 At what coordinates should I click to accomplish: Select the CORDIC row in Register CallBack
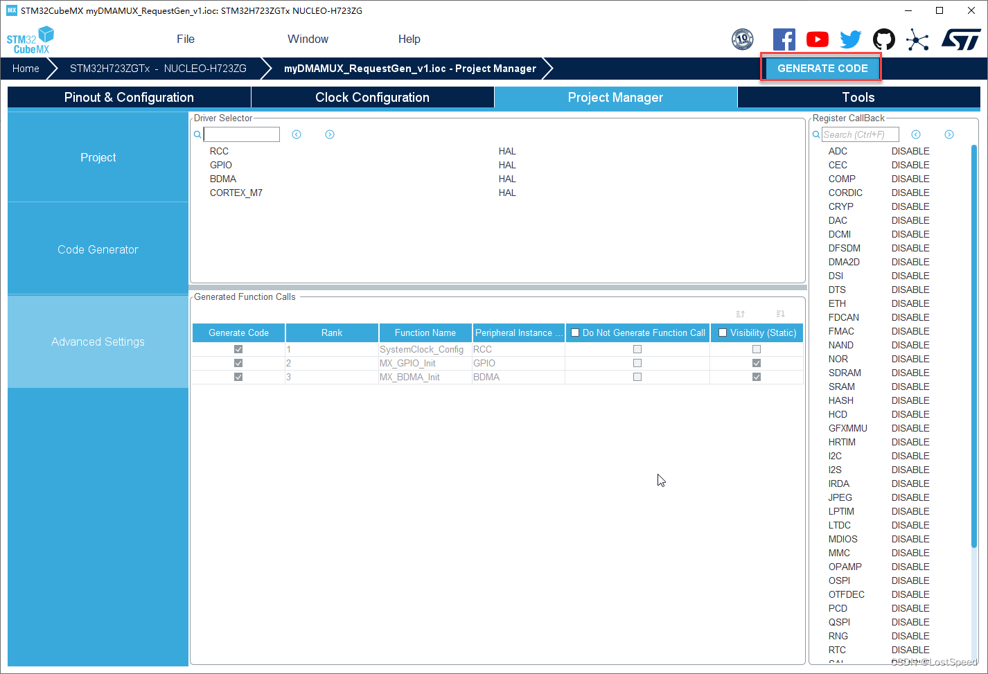point(880,193)
